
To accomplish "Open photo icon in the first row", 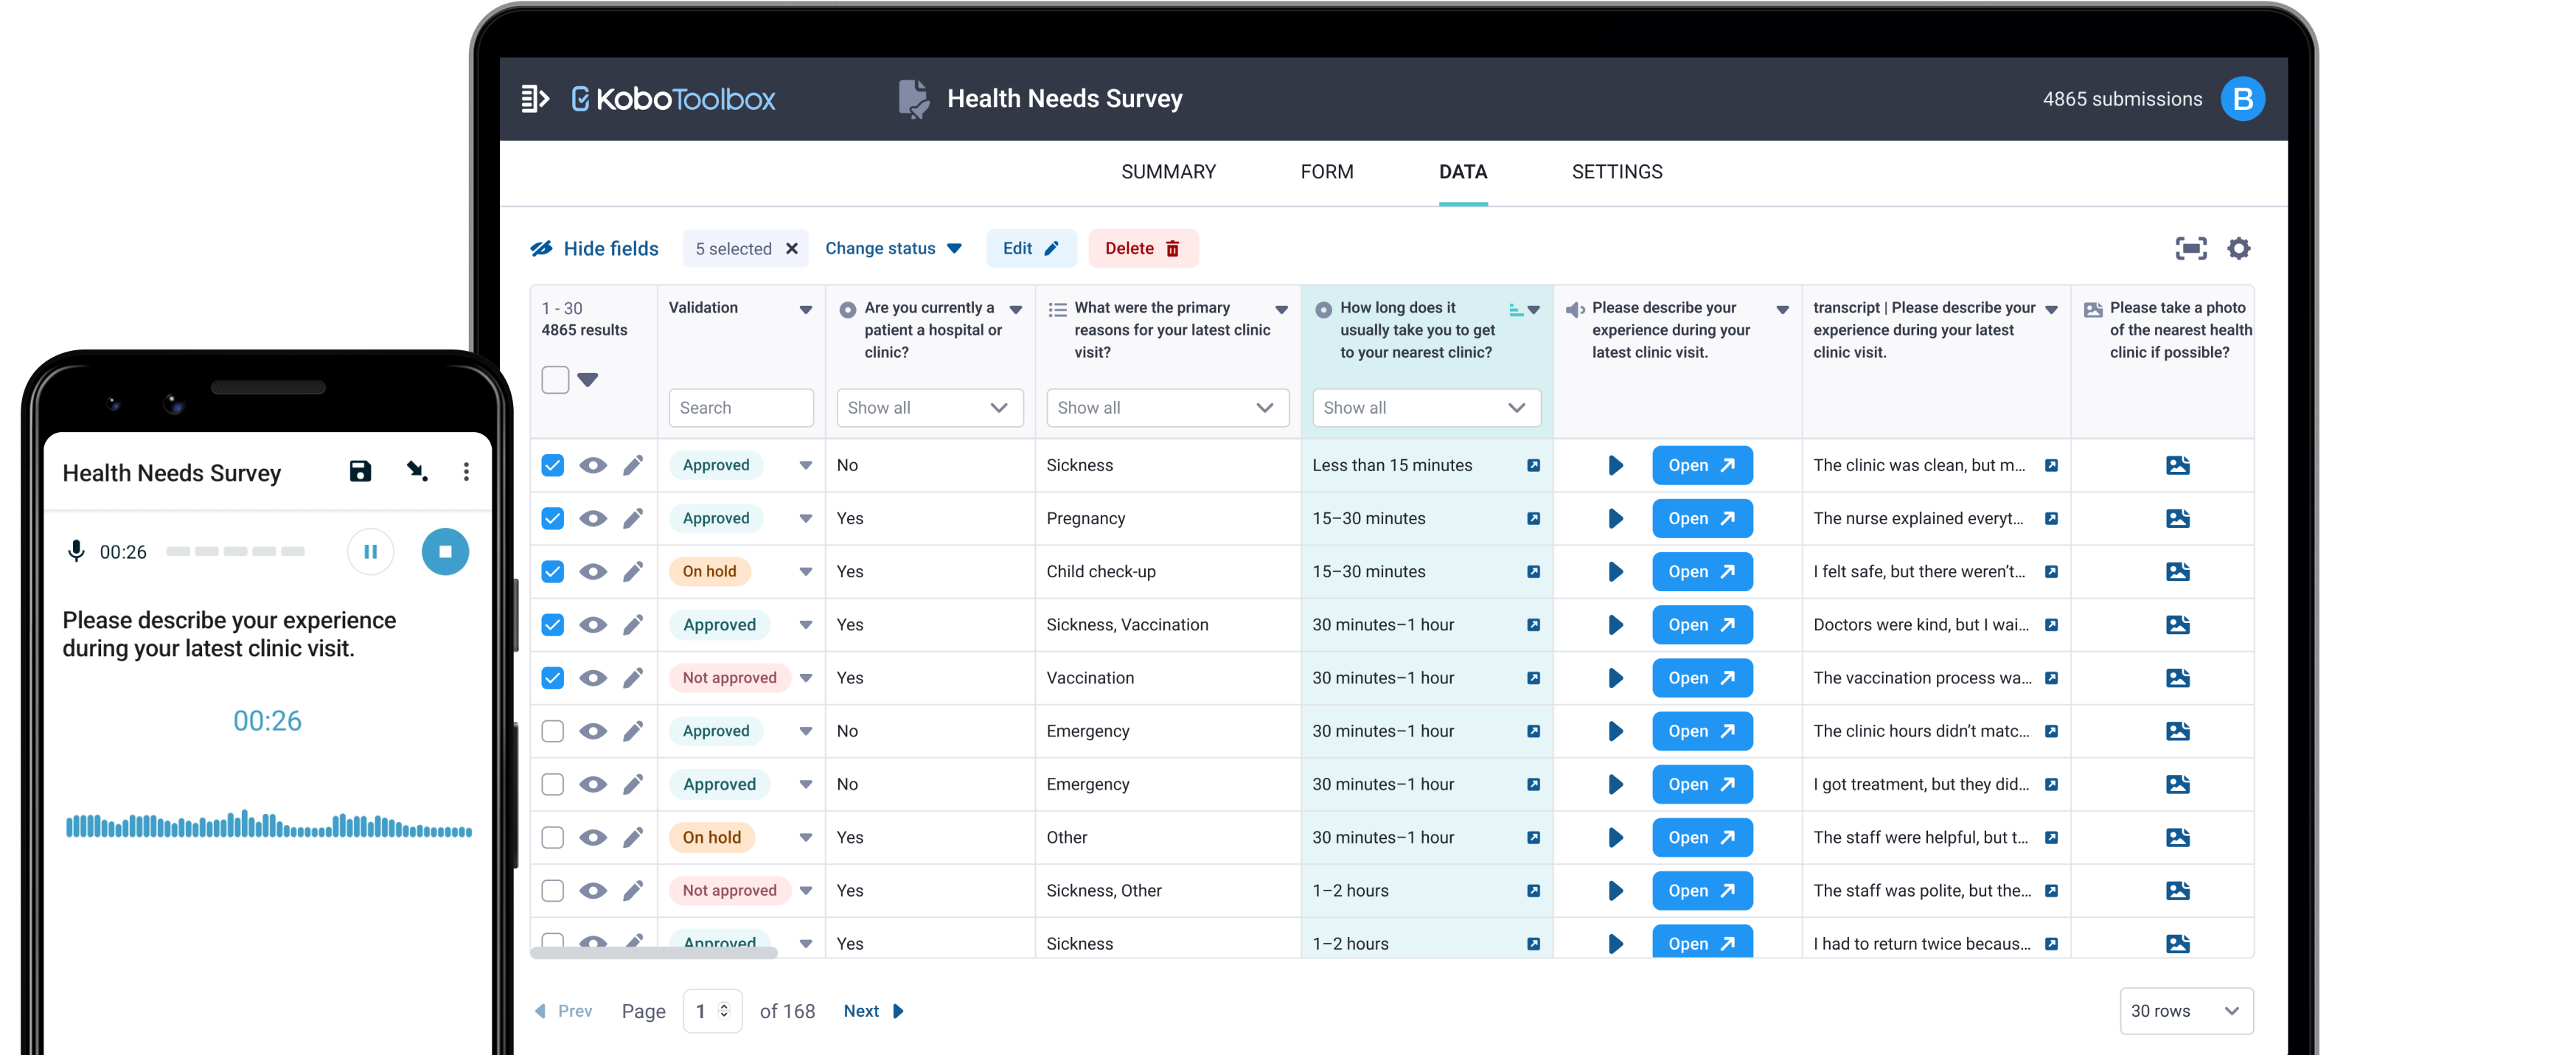I will (2177, 465).
